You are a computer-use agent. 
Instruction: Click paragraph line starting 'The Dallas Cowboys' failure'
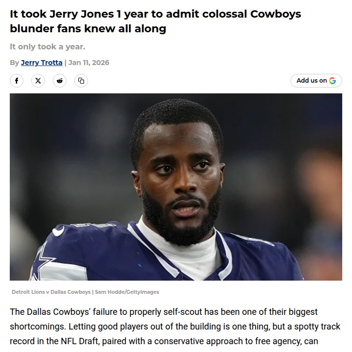click(x=164, y=312)
